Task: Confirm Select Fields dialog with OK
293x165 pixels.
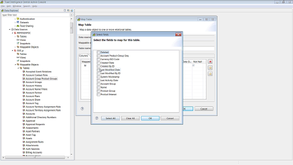Action: pos(150,118)
